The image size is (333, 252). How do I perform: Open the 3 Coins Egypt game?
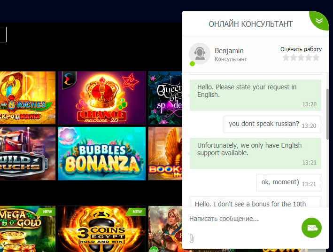pos(102,229)
